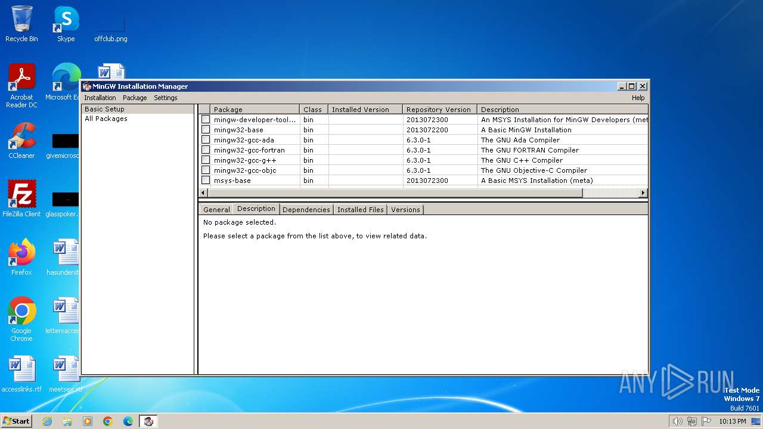
Task: Tick the mingw32-gcc-ada checkbox
Action: click(206, 139)
